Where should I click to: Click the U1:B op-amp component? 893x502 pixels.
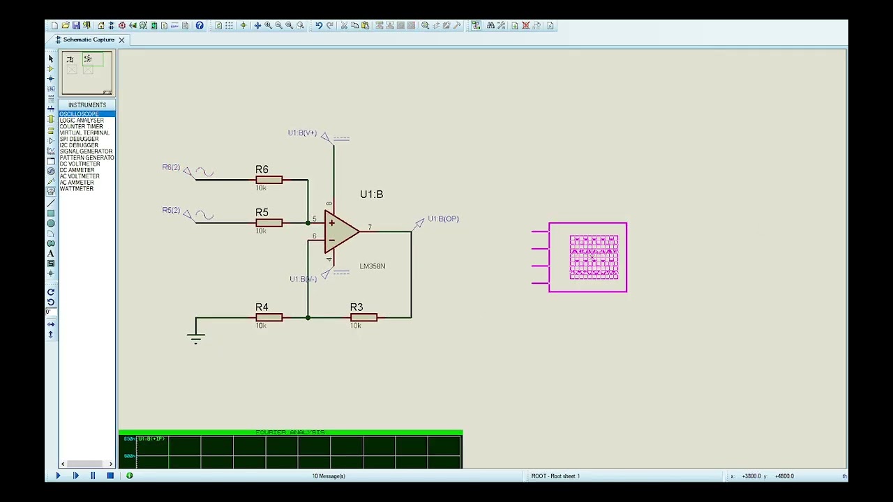[341, 231]
